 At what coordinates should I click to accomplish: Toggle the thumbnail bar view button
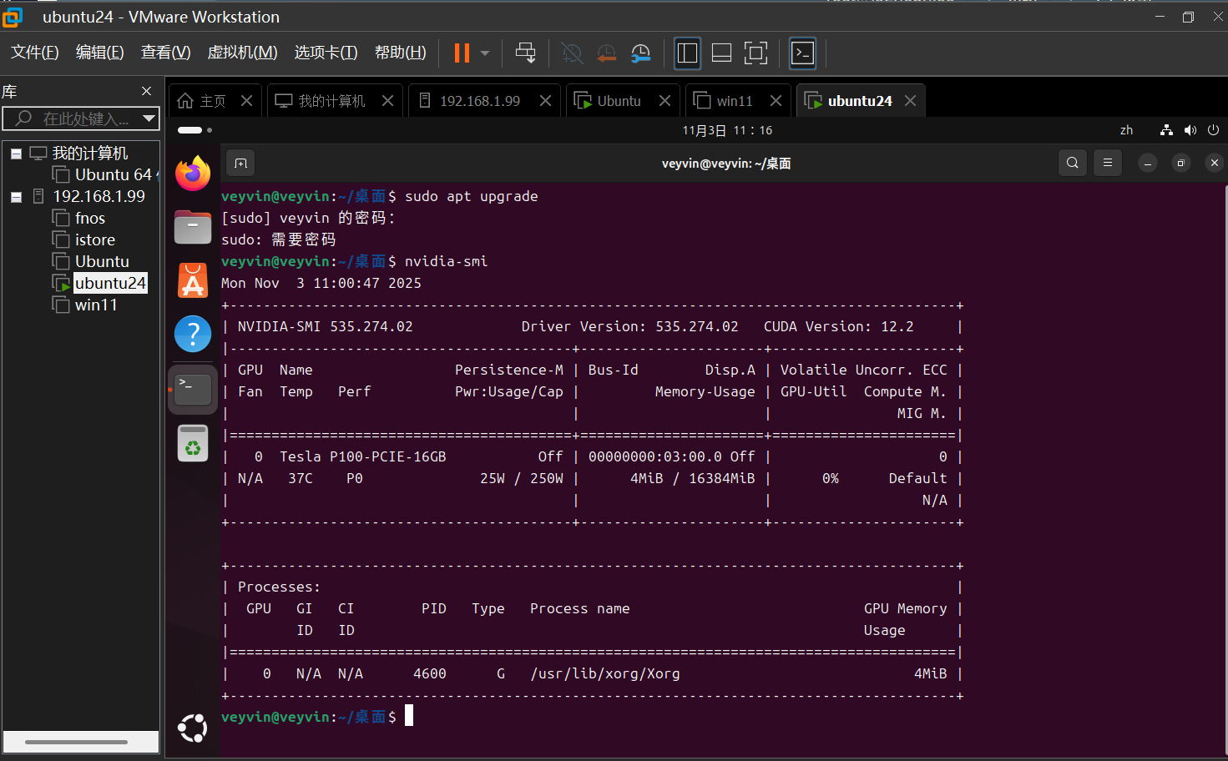721,53
